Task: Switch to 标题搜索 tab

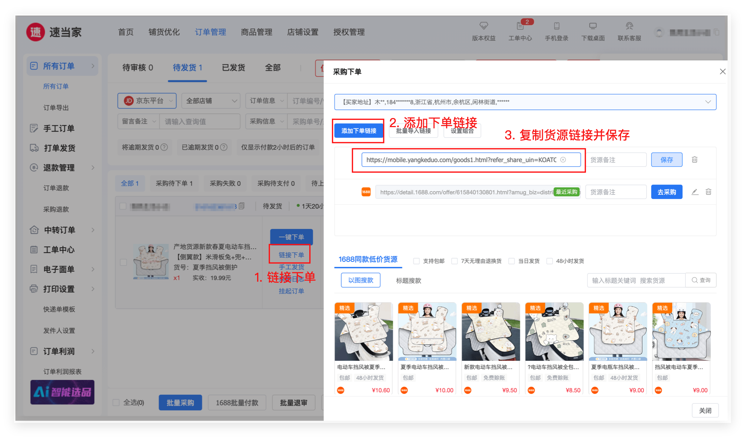Action: coord(408,281)
